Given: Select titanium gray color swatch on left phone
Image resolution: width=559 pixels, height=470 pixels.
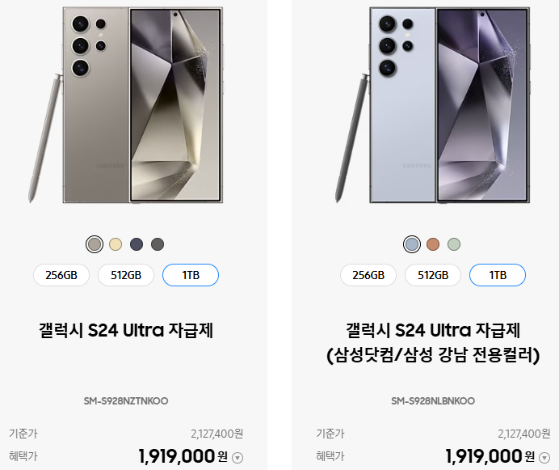Looking at the screenshot, I should pos(95,244).
